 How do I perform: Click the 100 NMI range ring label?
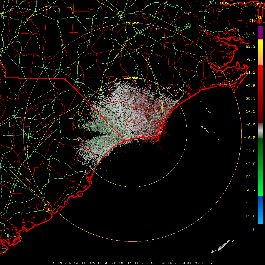(132, 23)
